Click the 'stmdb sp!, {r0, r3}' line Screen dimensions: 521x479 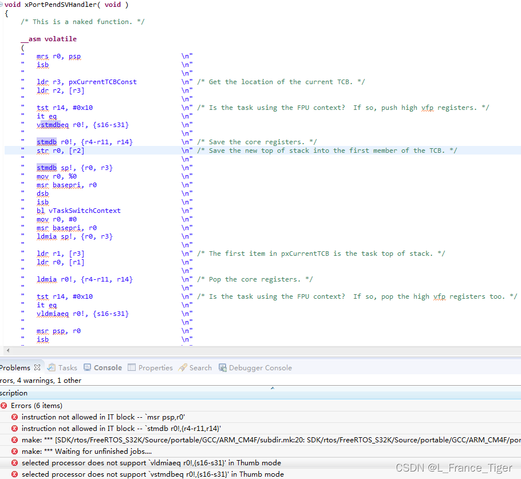tap(74, 168)
